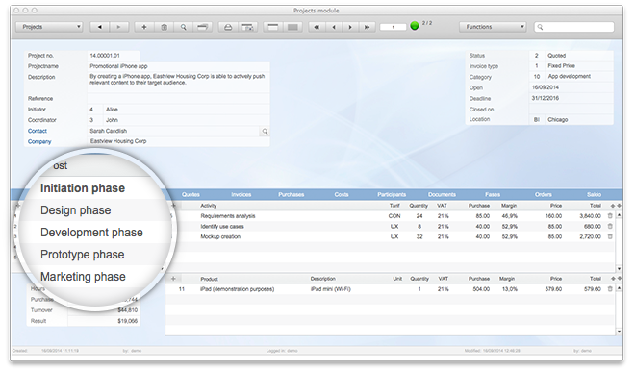635x369 pixels.
Task: Open the Purchases tab
Action: pos(291,195)
